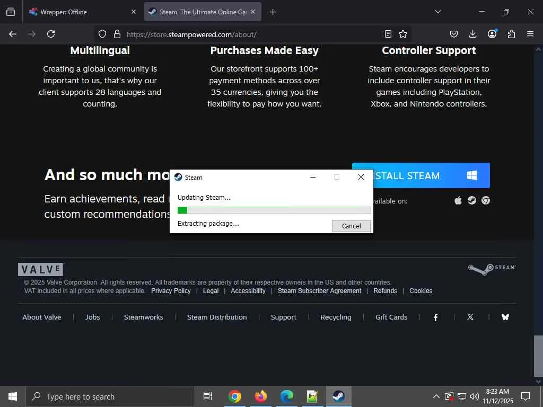Switch to the Wrapper: Offline tab

click(82, 12)
